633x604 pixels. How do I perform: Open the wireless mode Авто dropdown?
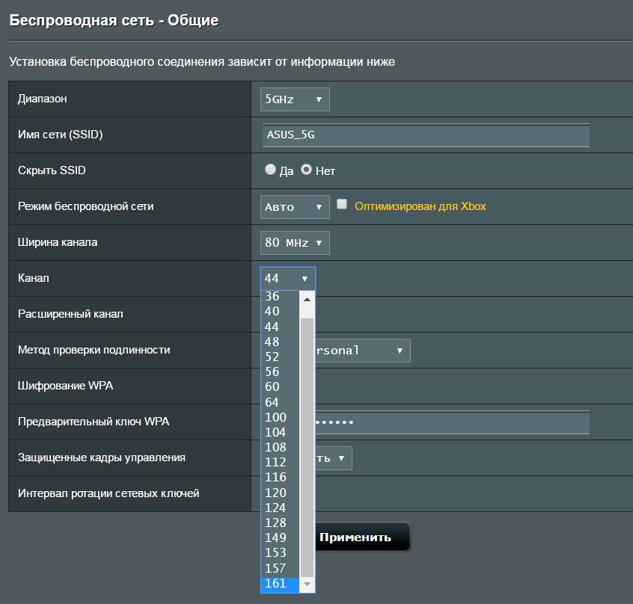coord(295,207)
